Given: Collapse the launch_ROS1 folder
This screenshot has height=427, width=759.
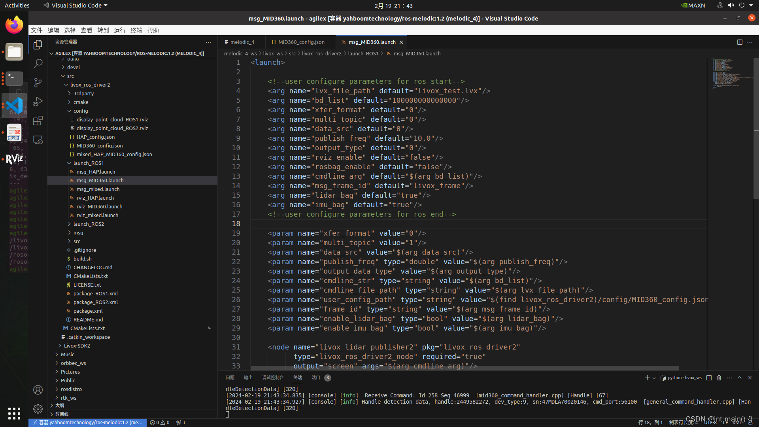Looking at the screenshot, I should [89, 163].
